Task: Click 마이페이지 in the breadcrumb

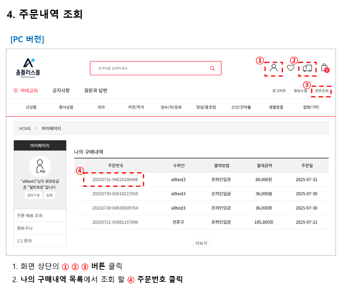Action: (51, 128)
